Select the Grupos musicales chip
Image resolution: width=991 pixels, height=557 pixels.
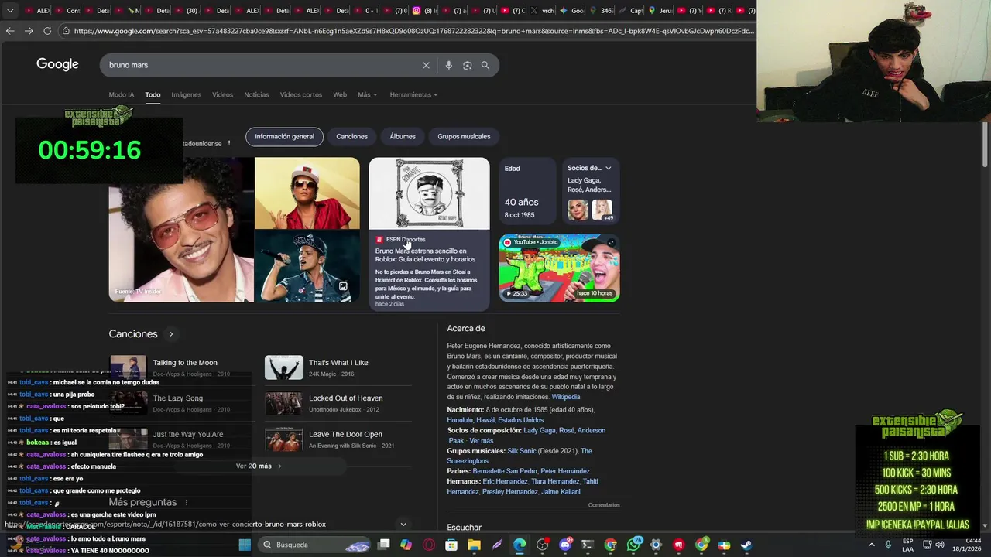point(464,137)
